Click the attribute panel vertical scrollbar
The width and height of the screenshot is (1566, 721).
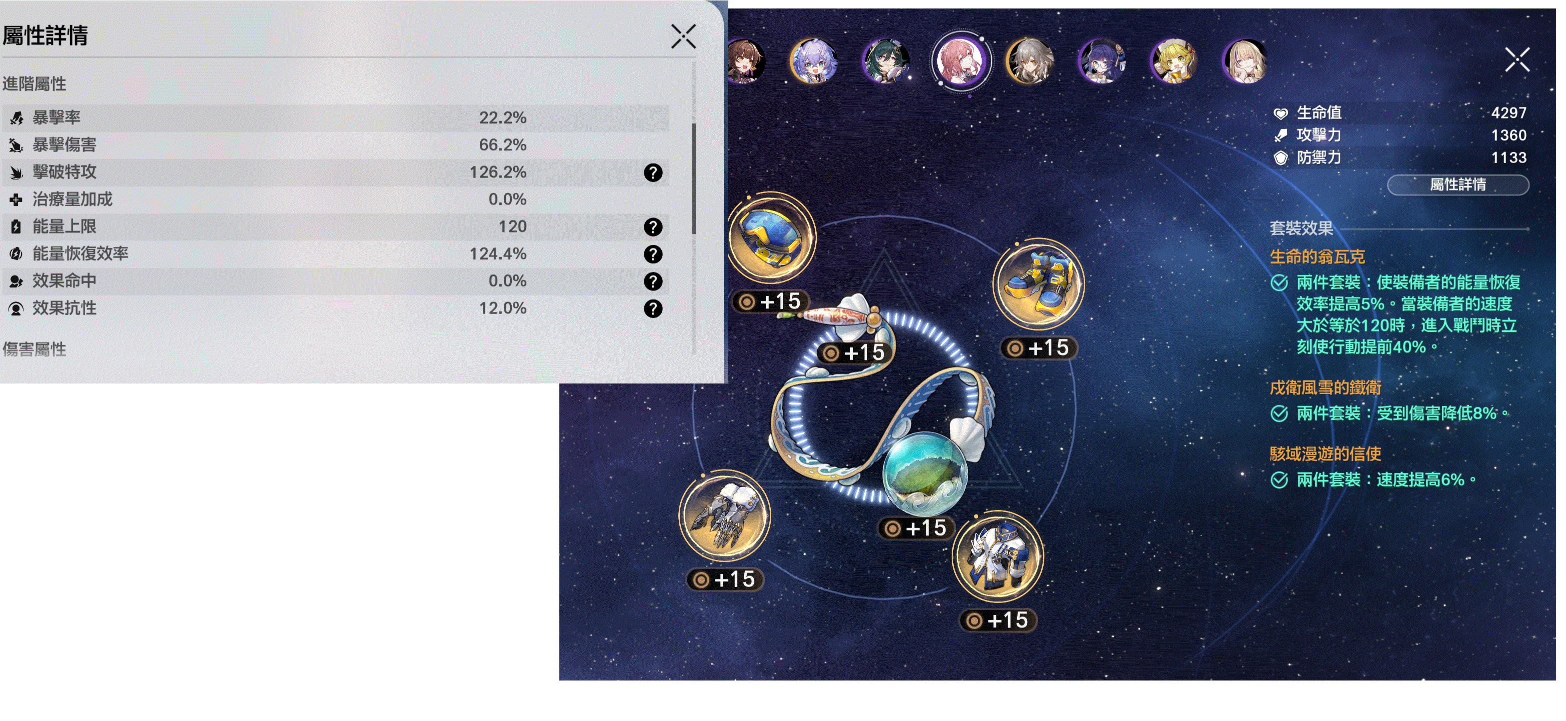coord(694,178)
